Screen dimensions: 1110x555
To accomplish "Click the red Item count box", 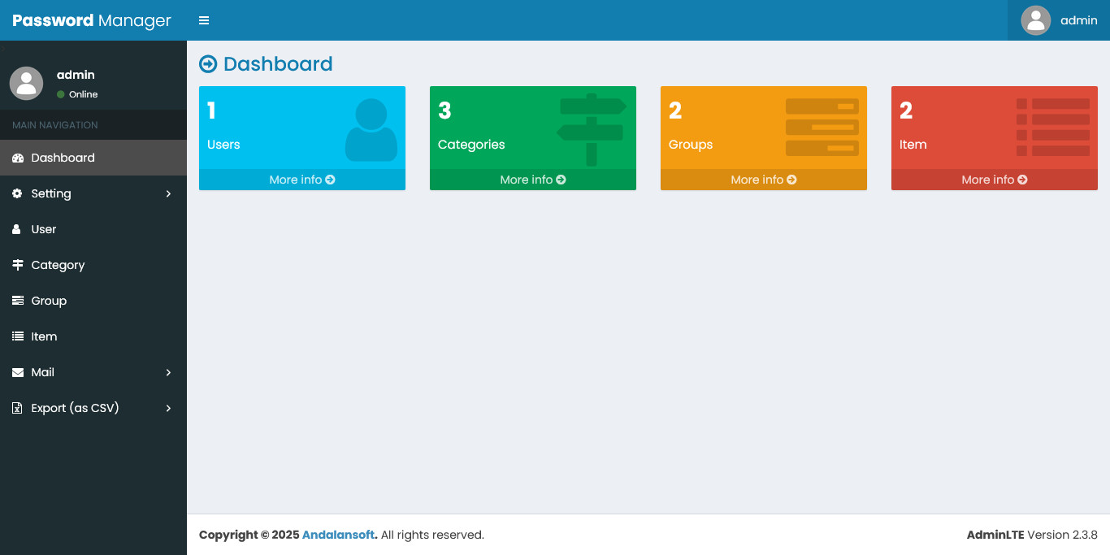I will tap(994, 130).
